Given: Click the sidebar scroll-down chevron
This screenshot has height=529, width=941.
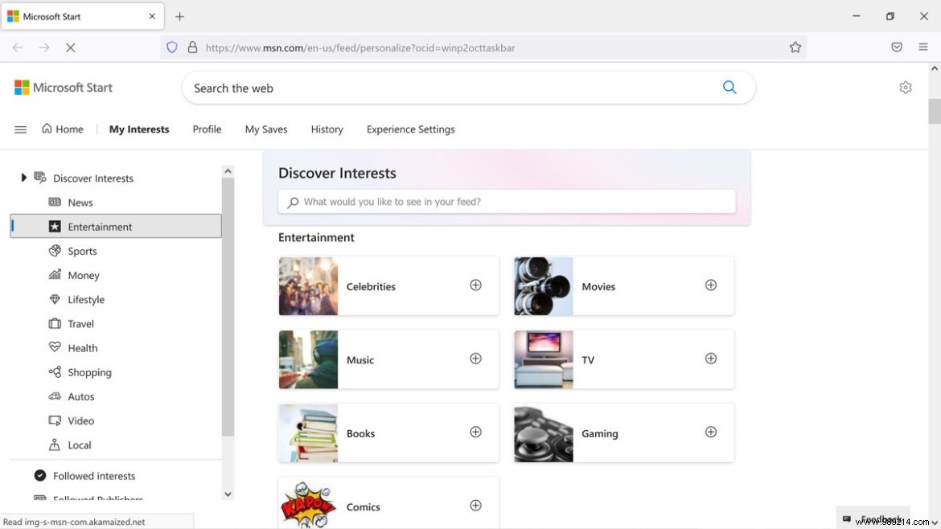Looking at the screenshot, I should 228,494.
